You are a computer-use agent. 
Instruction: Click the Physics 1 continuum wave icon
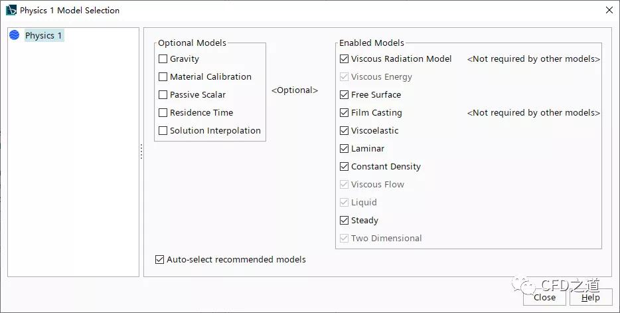coord(14,35)
